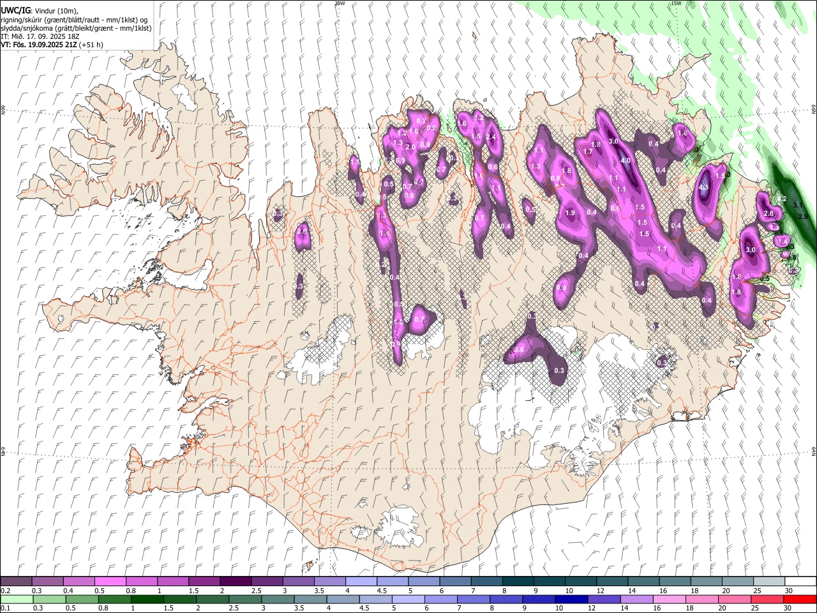This screenshot has height=613, width=817.
Task: Click the UWC/IG title label
Action: coord(15,11)
